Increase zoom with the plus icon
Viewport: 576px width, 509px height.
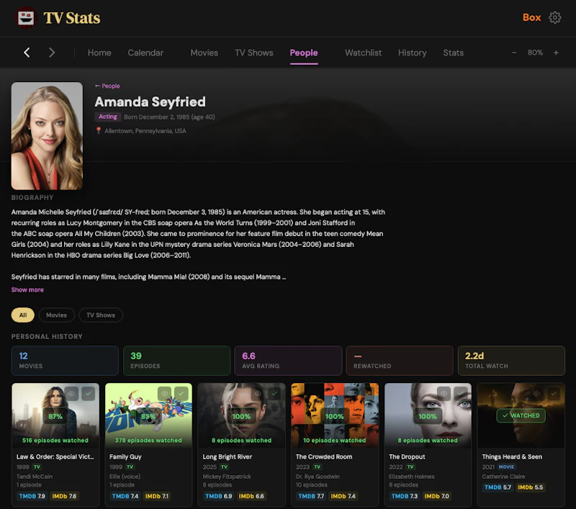click(556, 53)
